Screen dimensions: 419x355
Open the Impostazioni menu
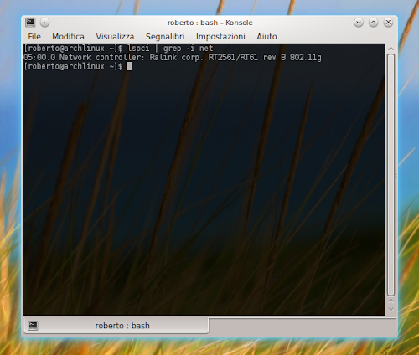point(220,37)
